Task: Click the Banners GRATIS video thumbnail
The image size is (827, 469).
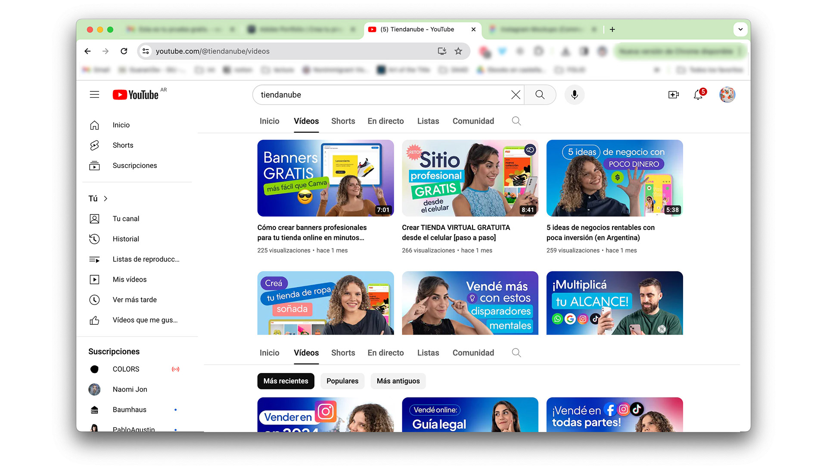Action: [325, 178]
